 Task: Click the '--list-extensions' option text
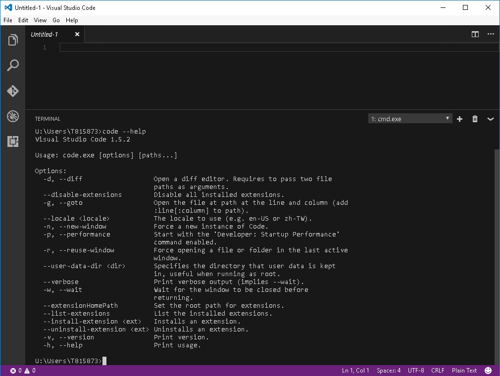click(77, 313)
